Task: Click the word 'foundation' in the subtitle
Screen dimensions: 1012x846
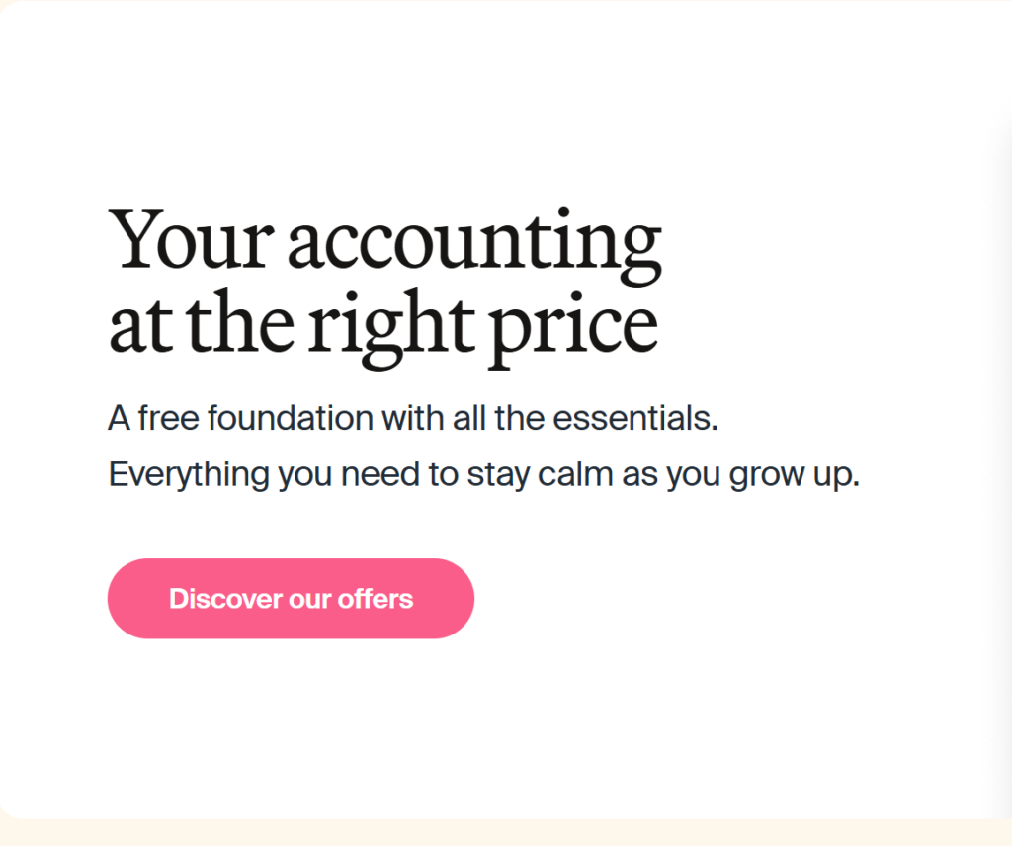Action: coord(291,418)
